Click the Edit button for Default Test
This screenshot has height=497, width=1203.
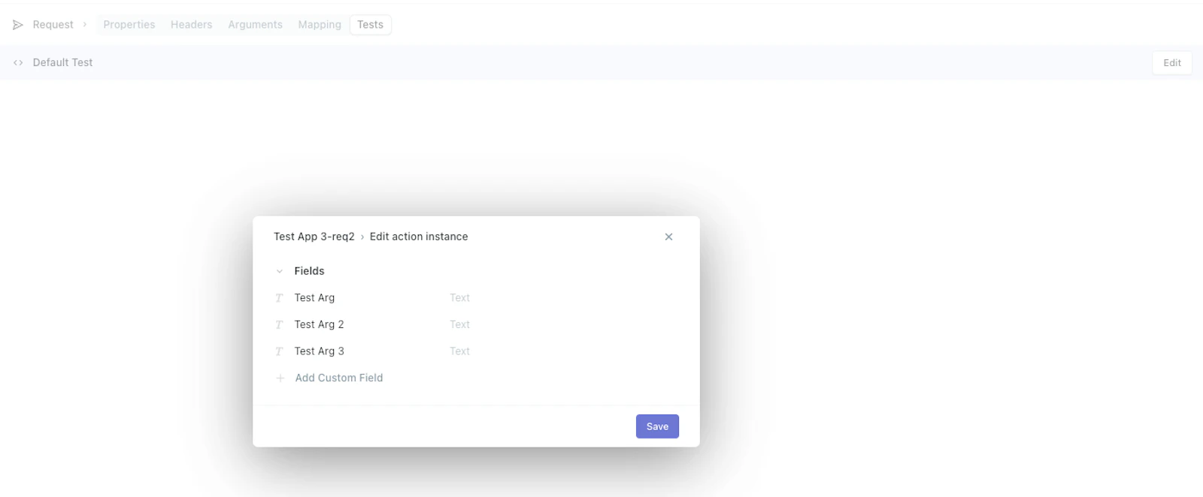pyautogui.click(x=1172, y=63)
